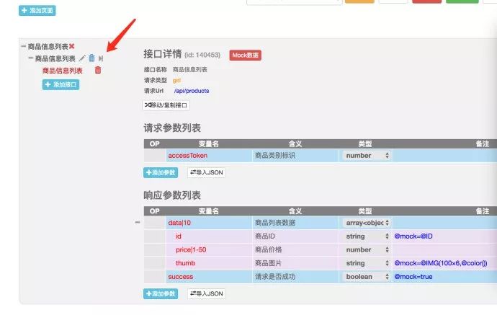Viewport: 497px width, 315px height.
Task: Click the @mock=true remark cell
Action: coord(444,277)
